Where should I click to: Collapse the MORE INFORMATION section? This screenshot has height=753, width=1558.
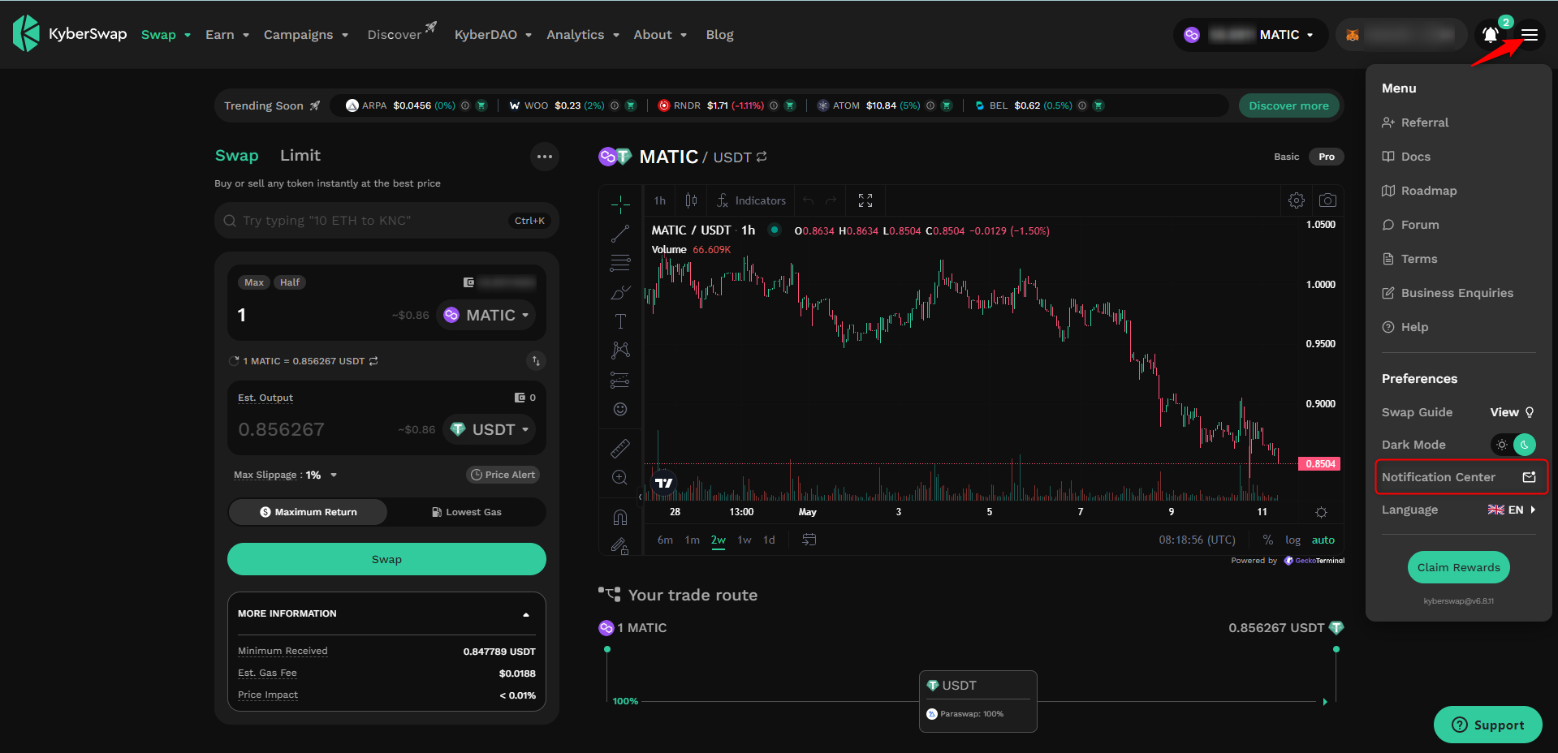pyautogui.click(x=526, y=614)
